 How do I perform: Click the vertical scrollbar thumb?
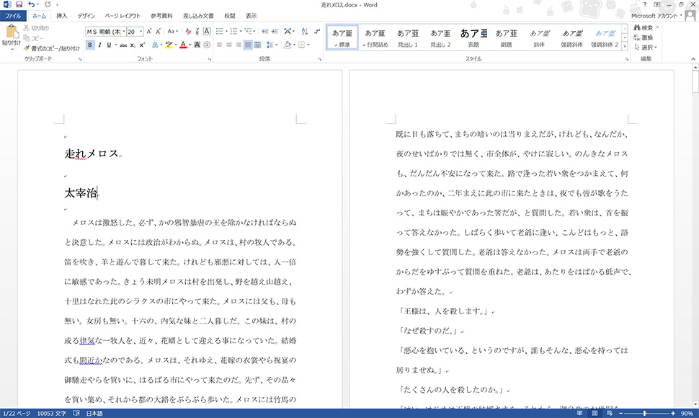(x=695, y=81)
